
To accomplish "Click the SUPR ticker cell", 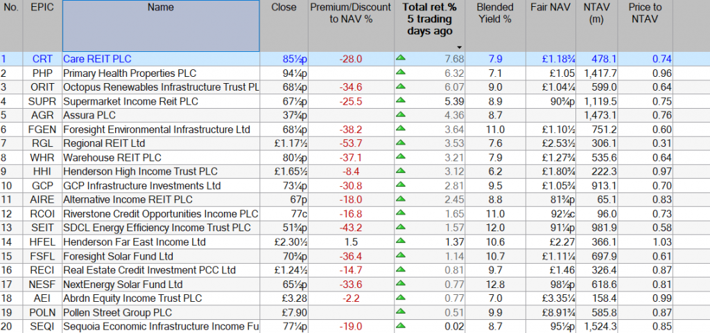I will (42, 101).
